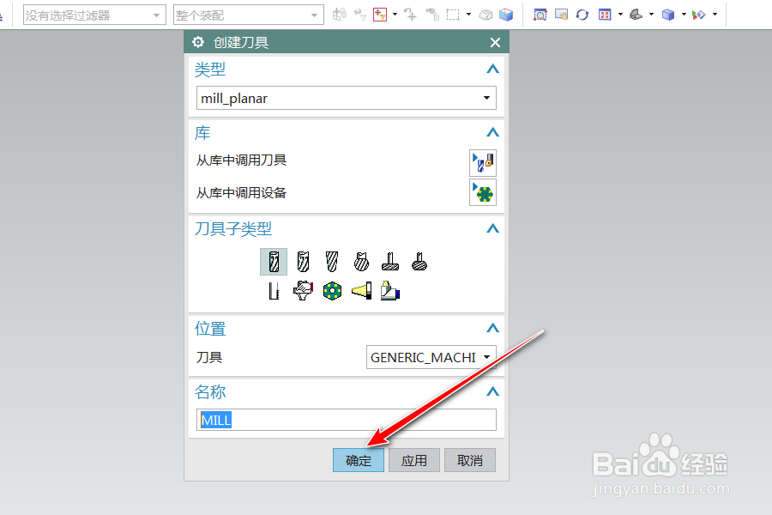Click the create tool dialog gear icon
The width and height of the screenshot is (772, 515).
198,42
